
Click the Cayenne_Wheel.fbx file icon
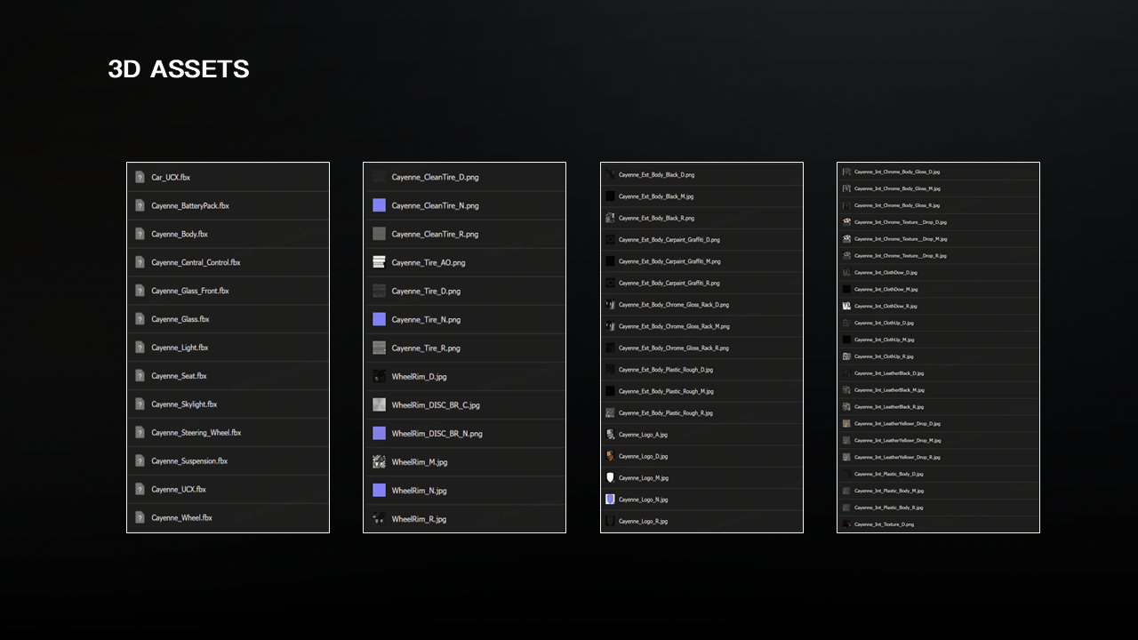140,518
